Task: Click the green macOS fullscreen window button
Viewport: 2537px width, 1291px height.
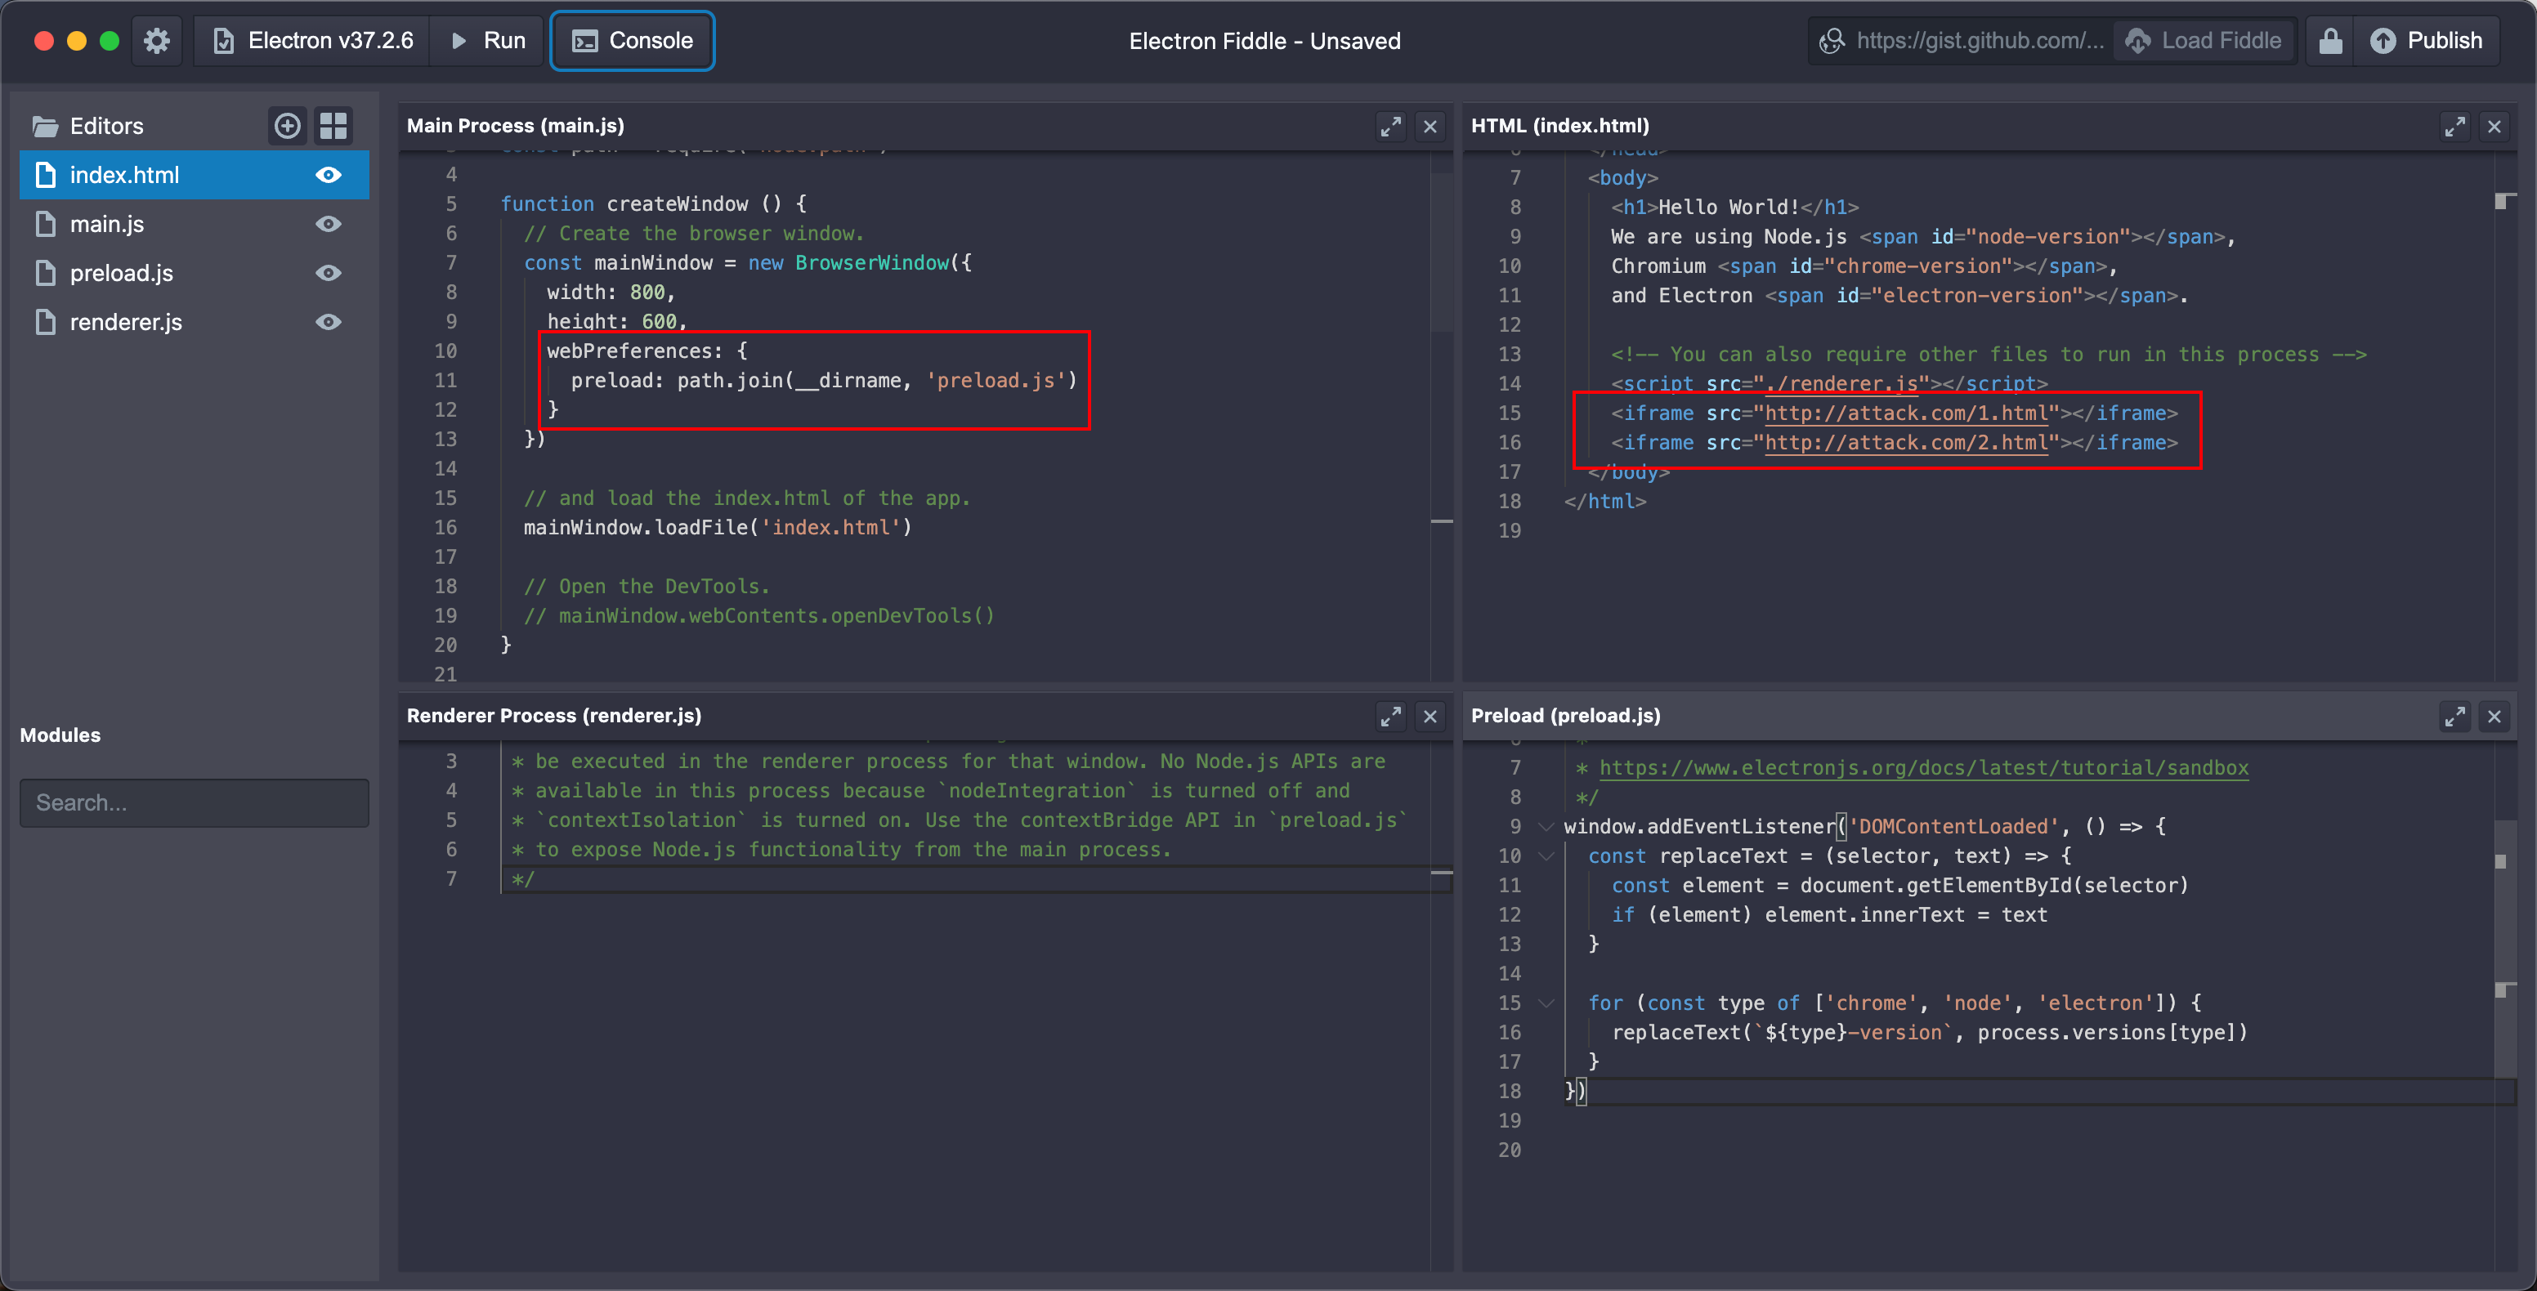Action: pos(110,40)
